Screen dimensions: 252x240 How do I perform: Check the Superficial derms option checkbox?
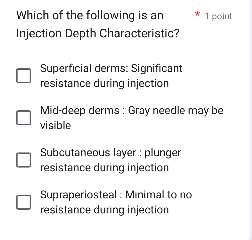point(24,75)
